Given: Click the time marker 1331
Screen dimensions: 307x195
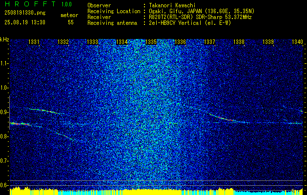Looking at the screenshot, I should 34,41.
